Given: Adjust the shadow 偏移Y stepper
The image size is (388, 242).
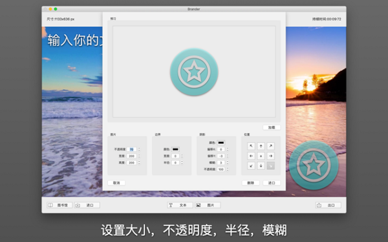Looking at the screenshot, I should tap(228, 156).
